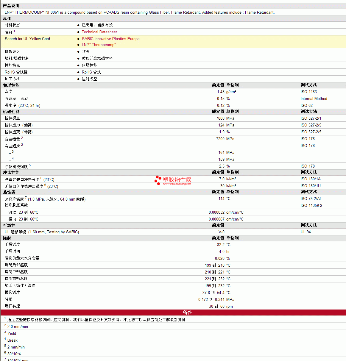Click the flexural modulus value 7200 MPa

(x=225, y=139)
